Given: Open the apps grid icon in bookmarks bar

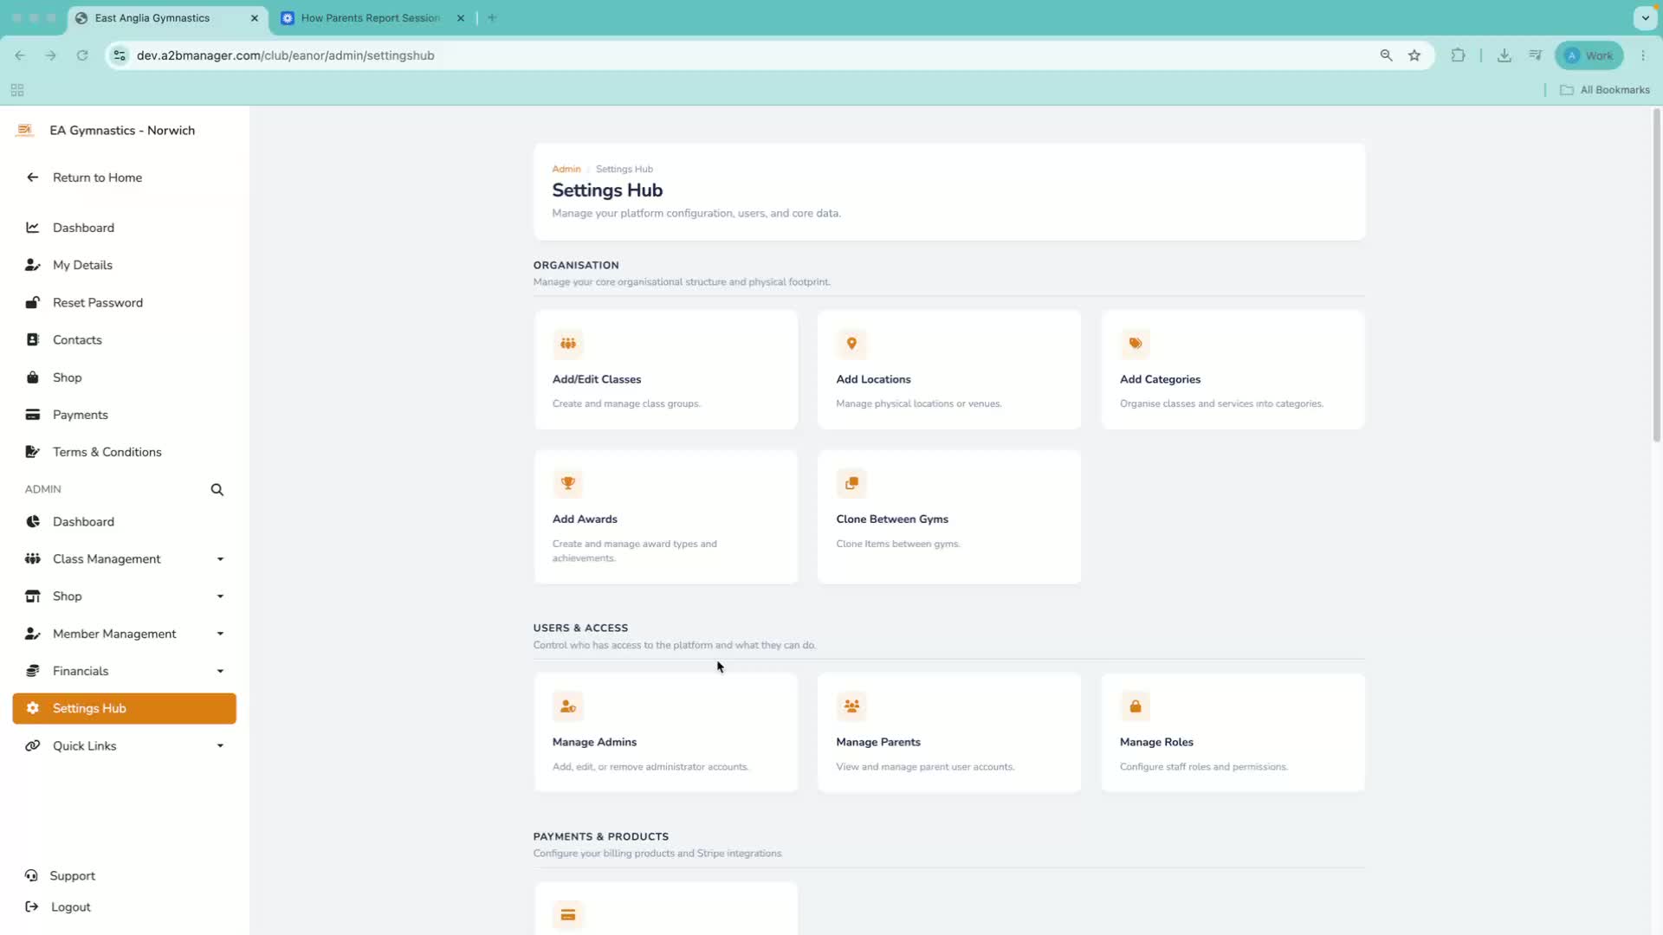Looking at the screenshot, I should [x=17, y=90].
